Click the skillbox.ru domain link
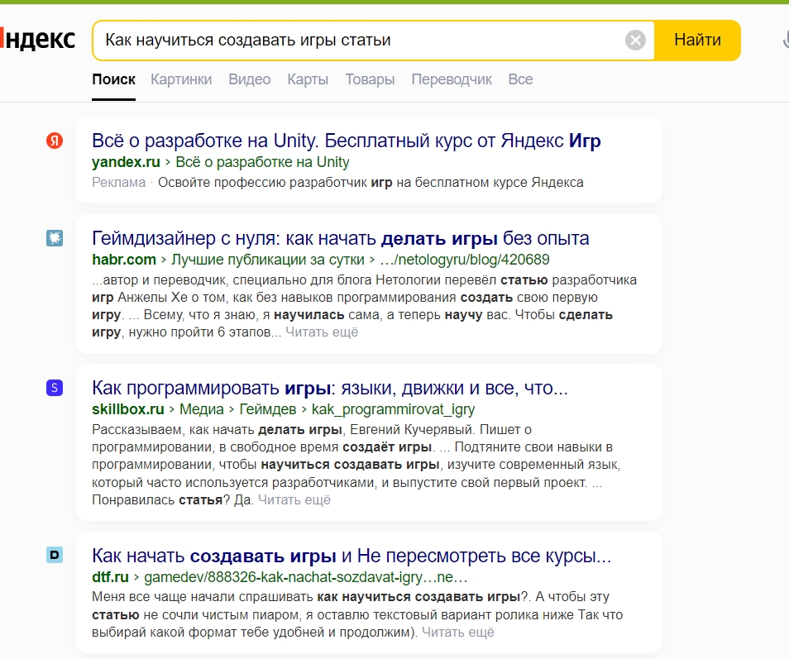 pos(128,409)
